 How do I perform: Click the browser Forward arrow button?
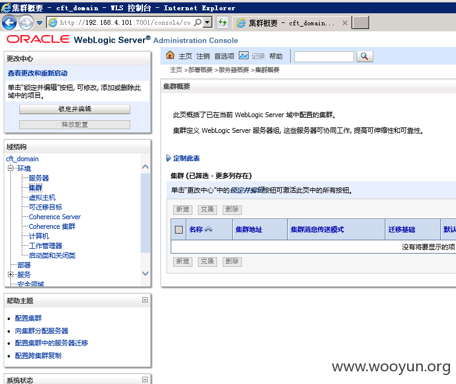click(26, 23)
